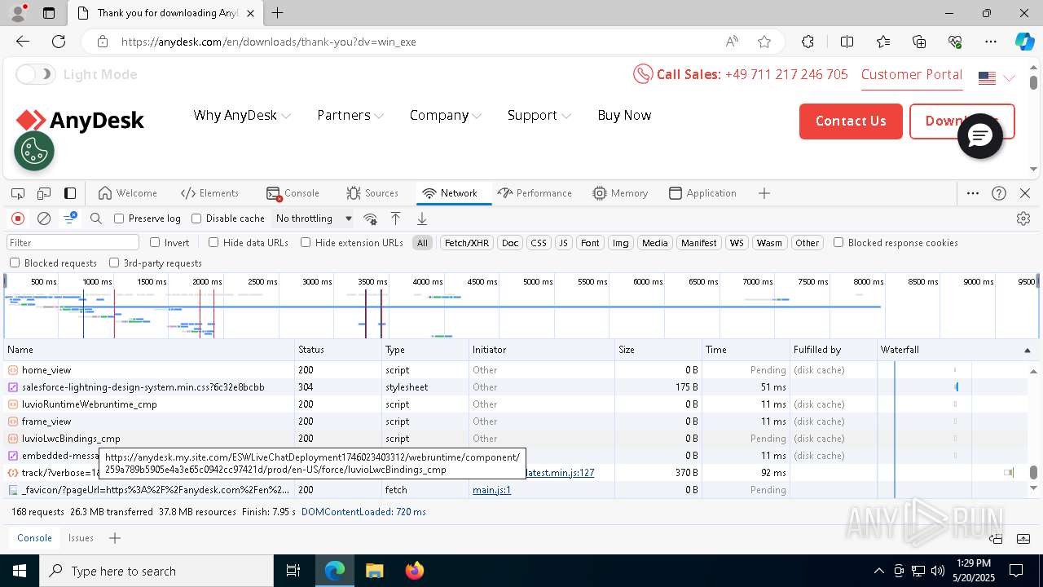Click Buy Now link
Image resolution: width=1043 pixels, height=587 pixels.
(x=624, y=116)
